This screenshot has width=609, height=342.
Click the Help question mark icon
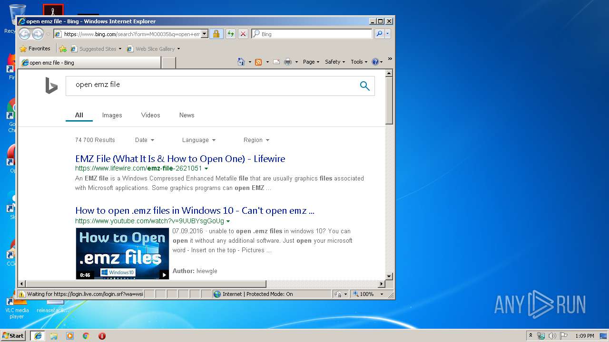375,62
